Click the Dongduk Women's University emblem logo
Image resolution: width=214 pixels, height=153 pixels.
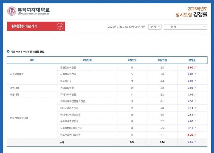12,10
